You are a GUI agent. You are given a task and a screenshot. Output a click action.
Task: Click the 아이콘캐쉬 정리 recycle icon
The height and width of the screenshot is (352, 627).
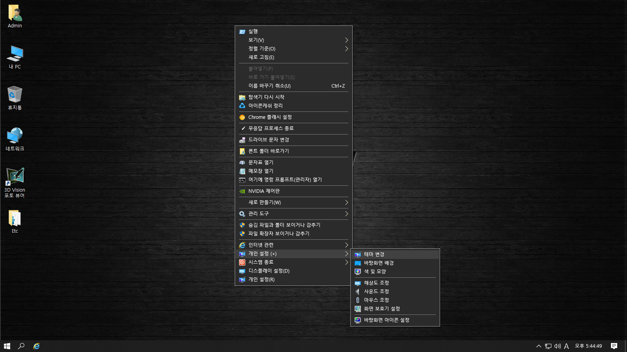[x=242, y=106]
